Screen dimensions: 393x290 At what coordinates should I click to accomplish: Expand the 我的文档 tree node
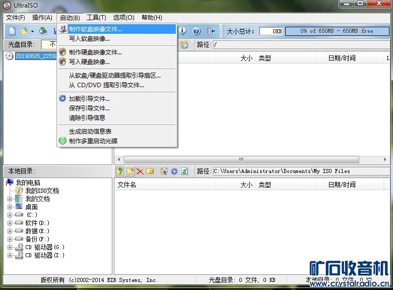pyautogui.click(x=10, y=199)
